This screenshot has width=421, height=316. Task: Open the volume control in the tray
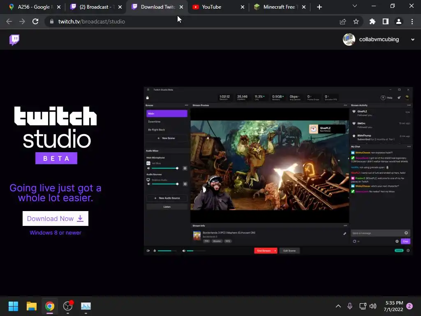(373, 306)
